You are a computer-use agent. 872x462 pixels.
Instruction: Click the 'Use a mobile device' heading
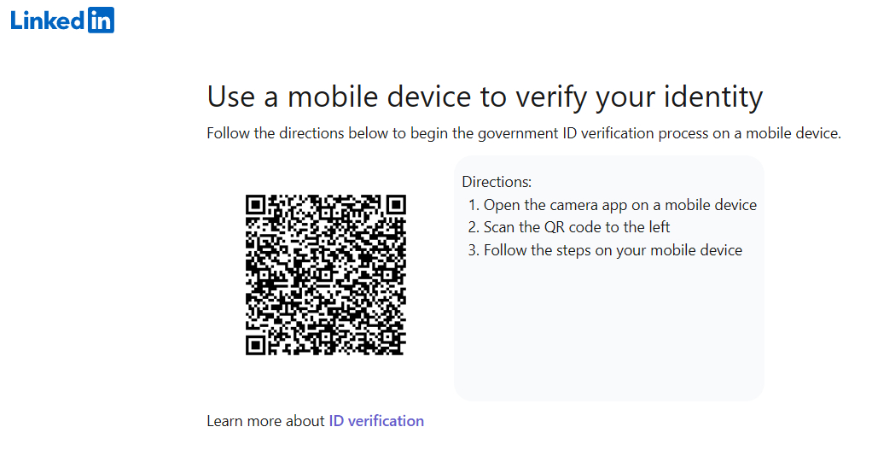pos(484,96)
